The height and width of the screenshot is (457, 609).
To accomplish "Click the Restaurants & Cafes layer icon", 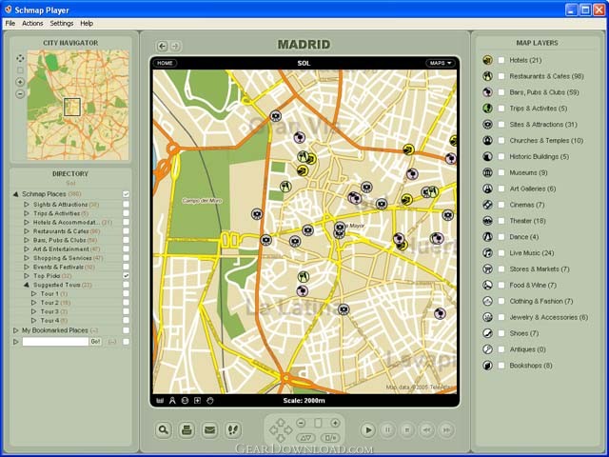I will (487, 76).
